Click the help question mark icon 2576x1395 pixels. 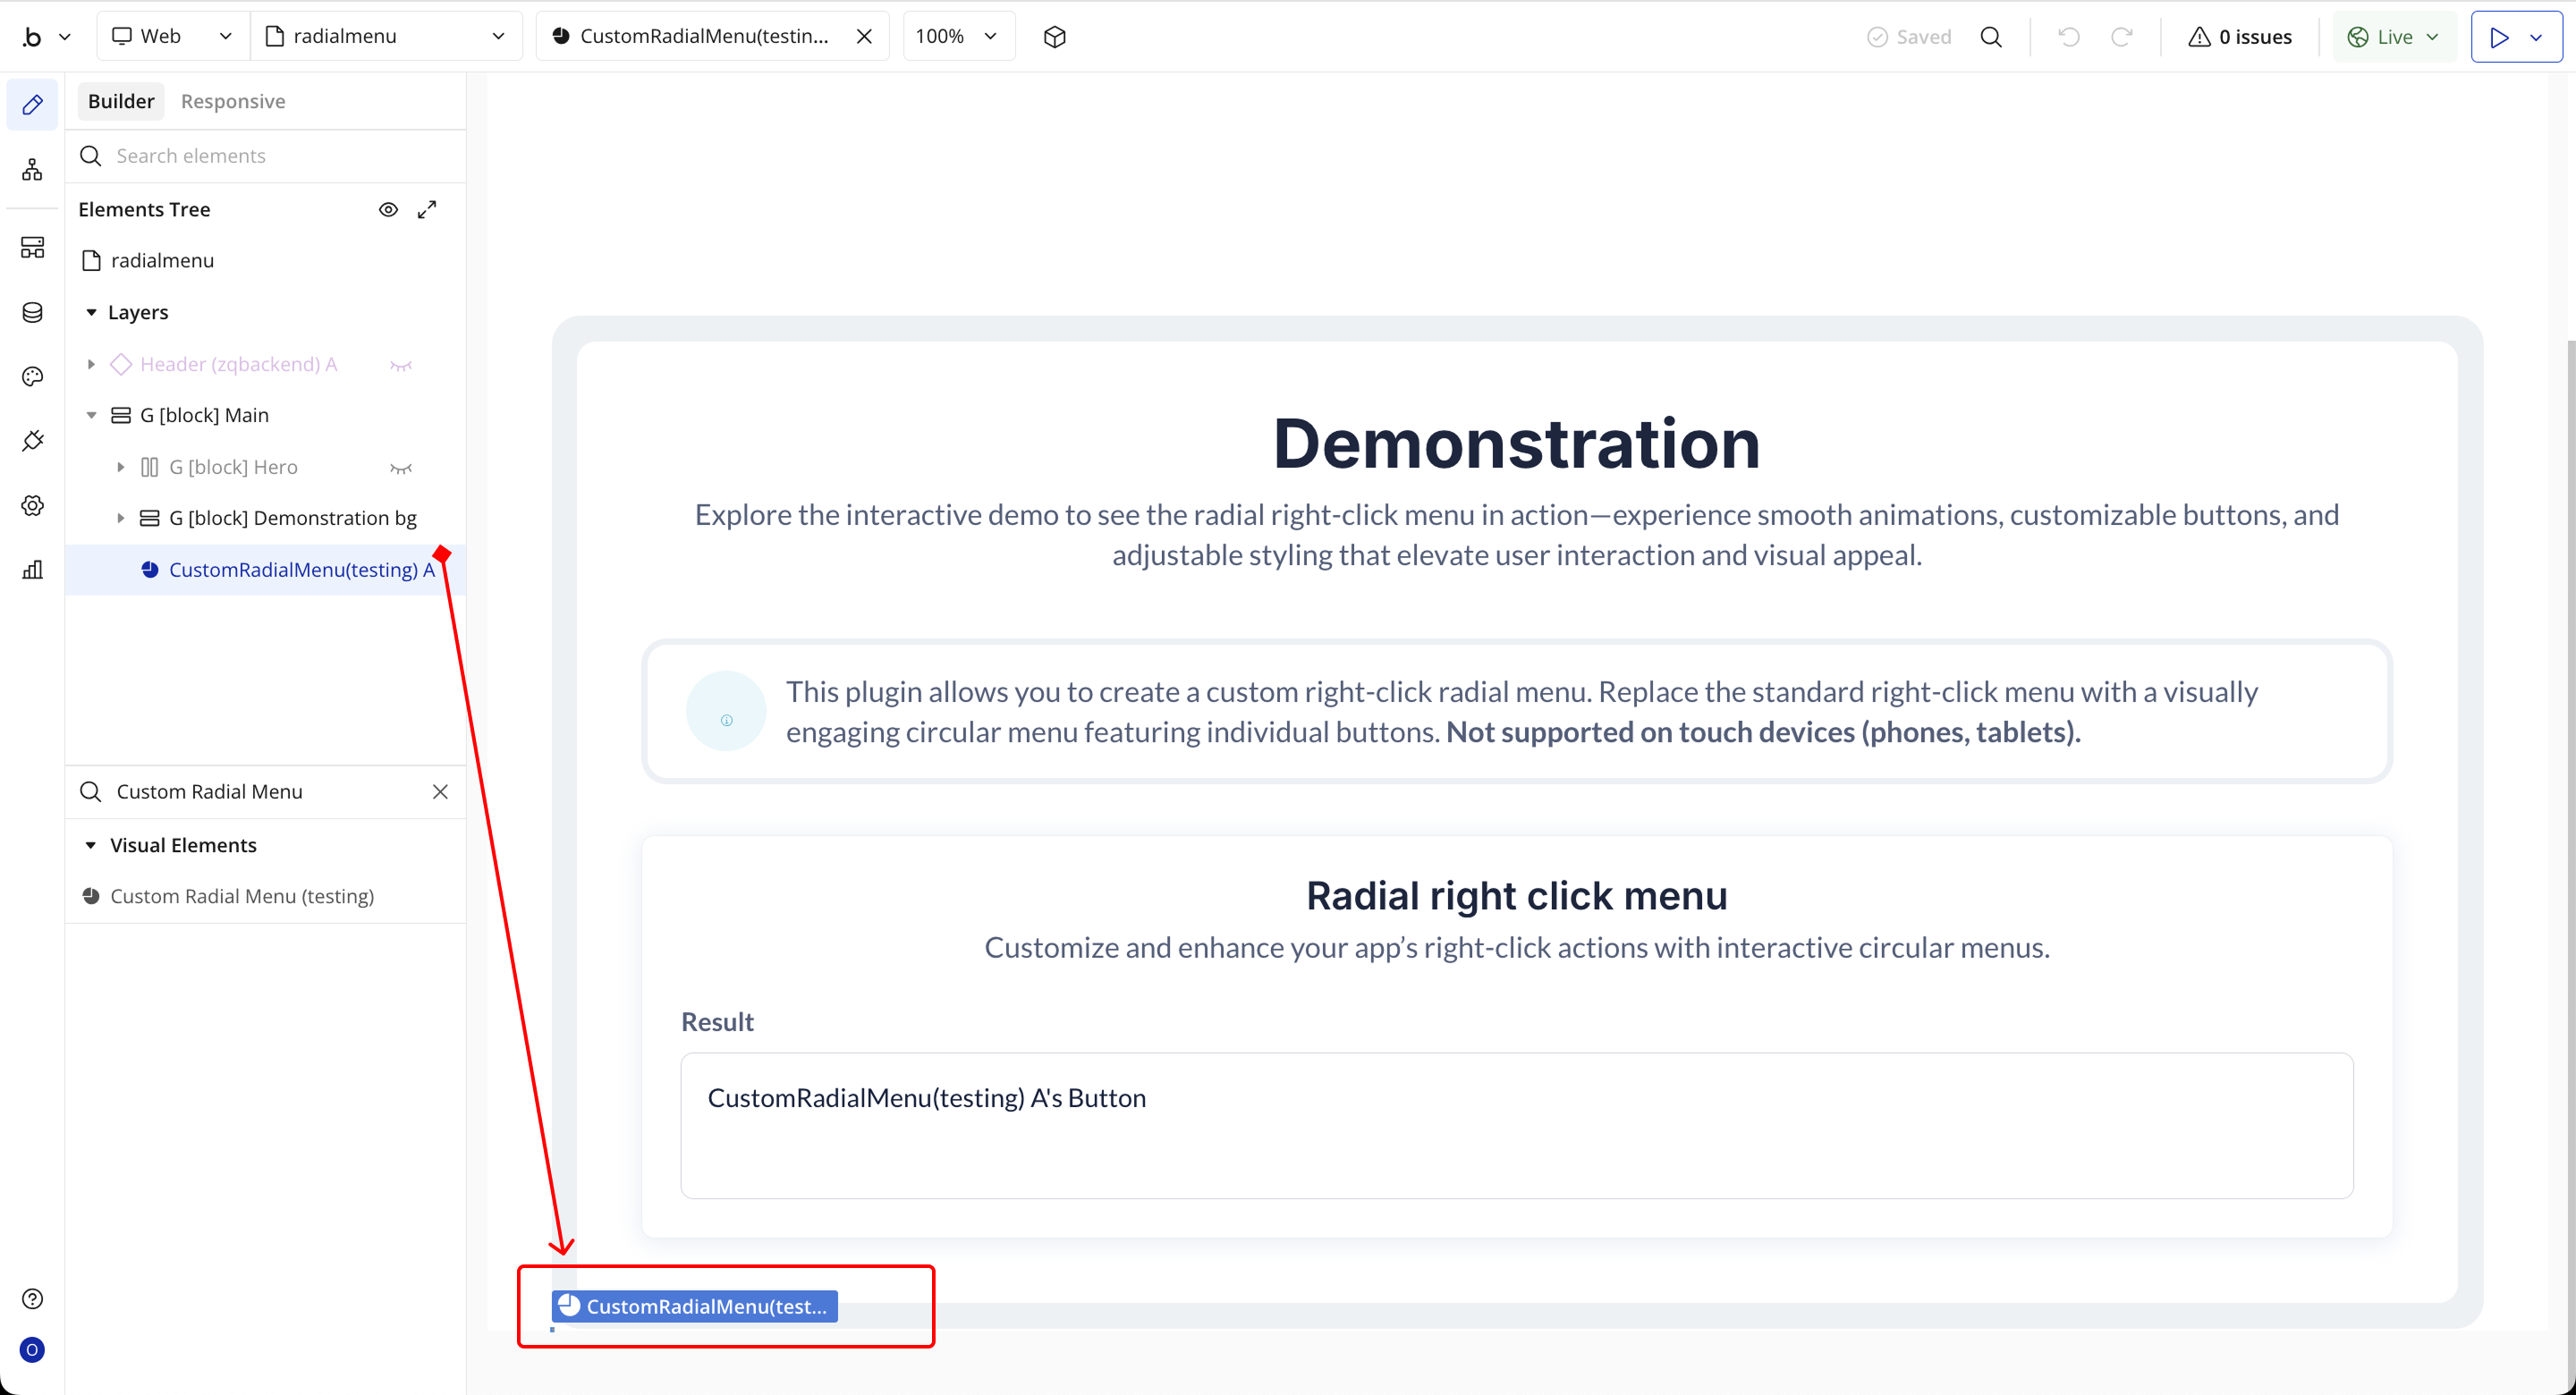coord(32,1298)
